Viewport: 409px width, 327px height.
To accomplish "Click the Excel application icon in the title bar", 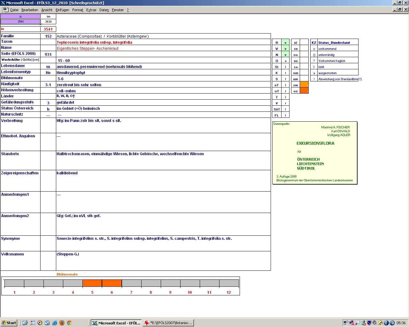I will 3,3.
